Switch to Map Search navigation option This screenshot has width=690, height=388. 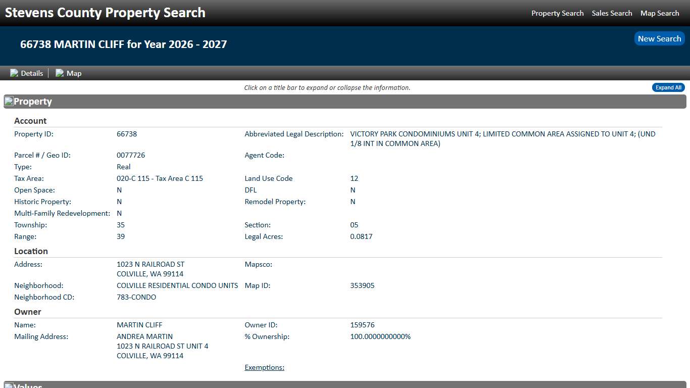point(660,13)
